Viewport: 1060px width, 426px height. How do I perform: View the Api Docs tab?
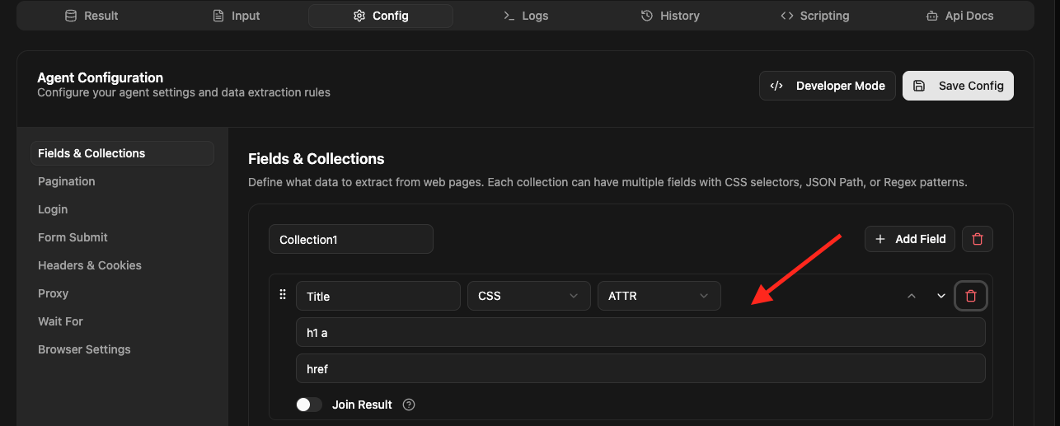click(959, 16)
